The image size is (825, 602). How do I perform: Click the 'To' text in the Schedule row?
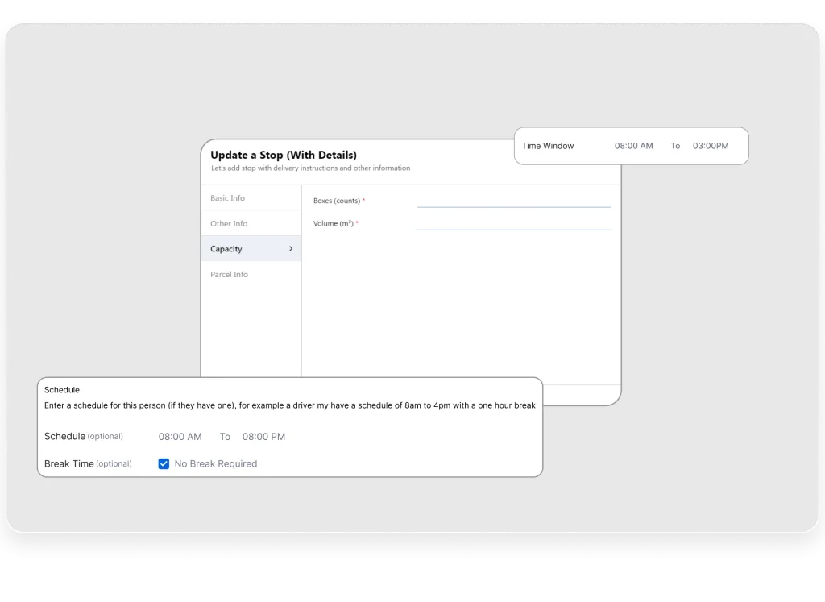225,437
